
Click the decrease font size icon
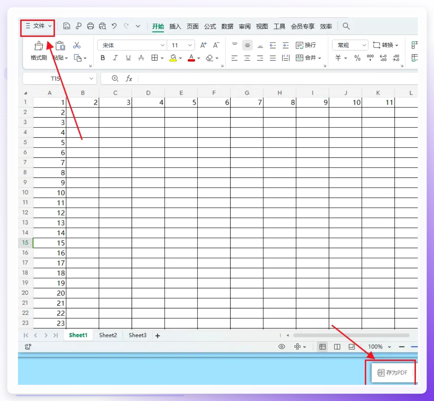pyautogui.click(x=216, y=45)
